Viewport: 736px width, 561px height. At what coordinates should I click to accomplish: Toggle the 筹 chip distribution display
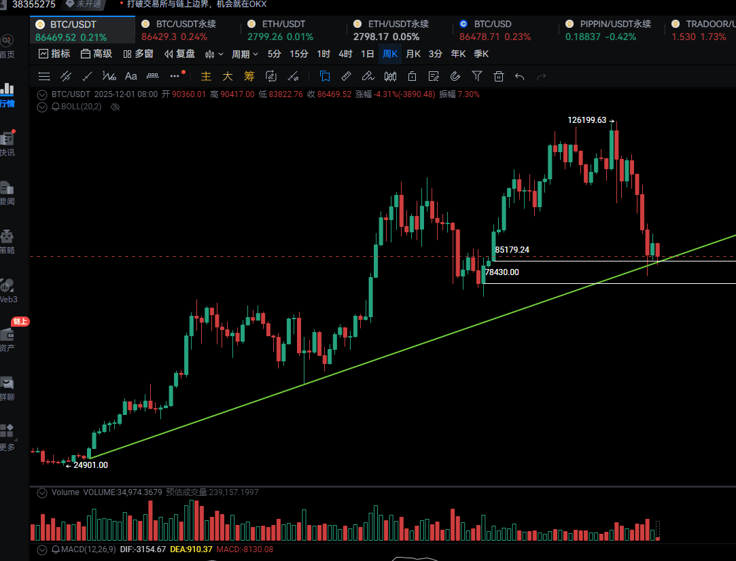(x=249, y=76)
